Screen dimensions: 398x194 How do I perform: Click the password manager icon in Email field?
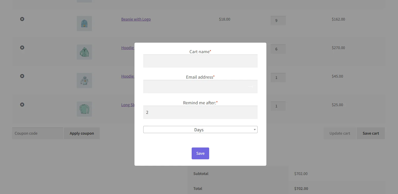(x=251, y=87)
